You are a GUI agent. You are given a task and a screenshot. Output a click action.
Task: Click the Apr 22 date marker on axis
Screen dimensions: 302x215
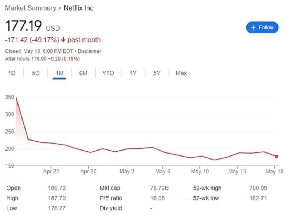(51, 171)
